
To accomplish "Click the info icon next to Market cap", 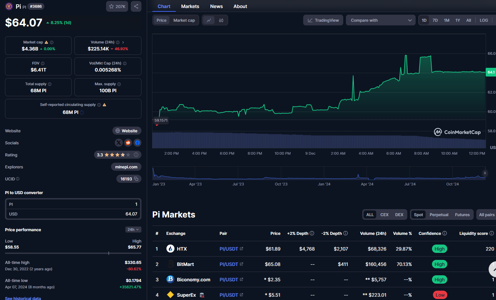I will [x=52, y=42].
